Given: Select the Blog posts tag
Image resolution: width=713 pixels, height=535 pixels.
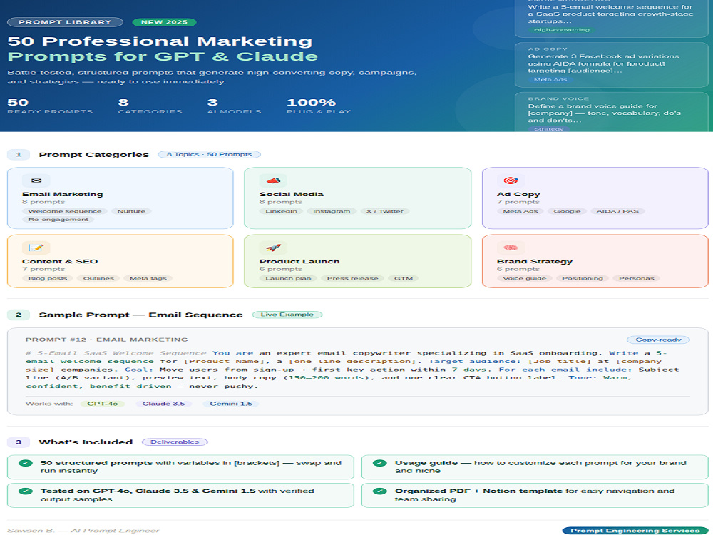Looking at the screenshot, I should 48,278.
